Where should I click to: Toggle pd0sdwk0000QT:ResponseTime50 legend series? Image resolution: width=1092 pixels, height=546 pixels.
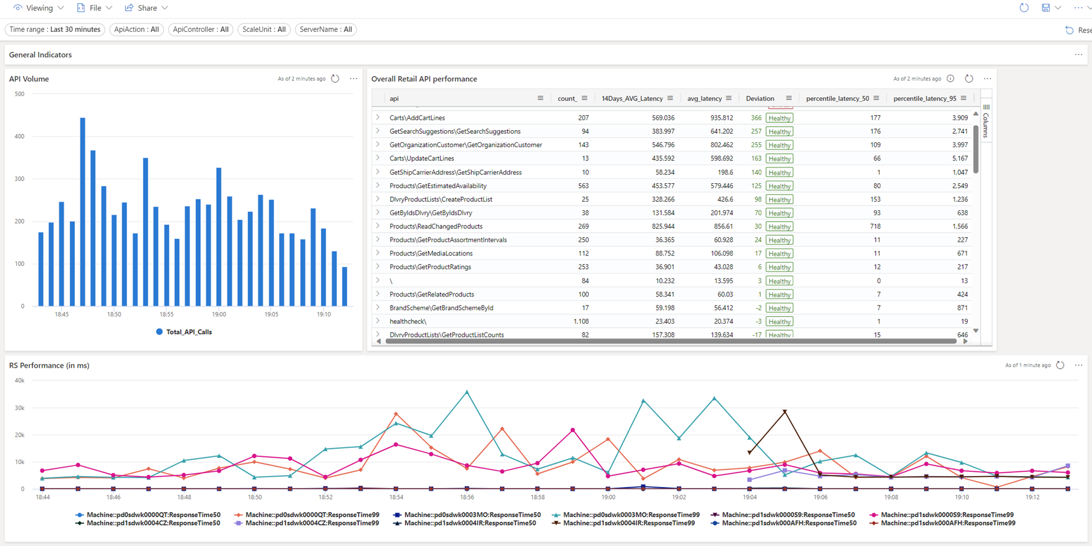click(148, 515)
